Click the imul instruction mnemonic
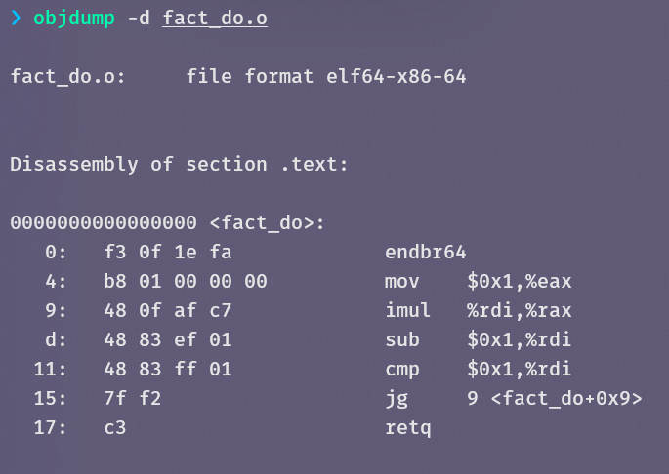 (x=407, y=310)
